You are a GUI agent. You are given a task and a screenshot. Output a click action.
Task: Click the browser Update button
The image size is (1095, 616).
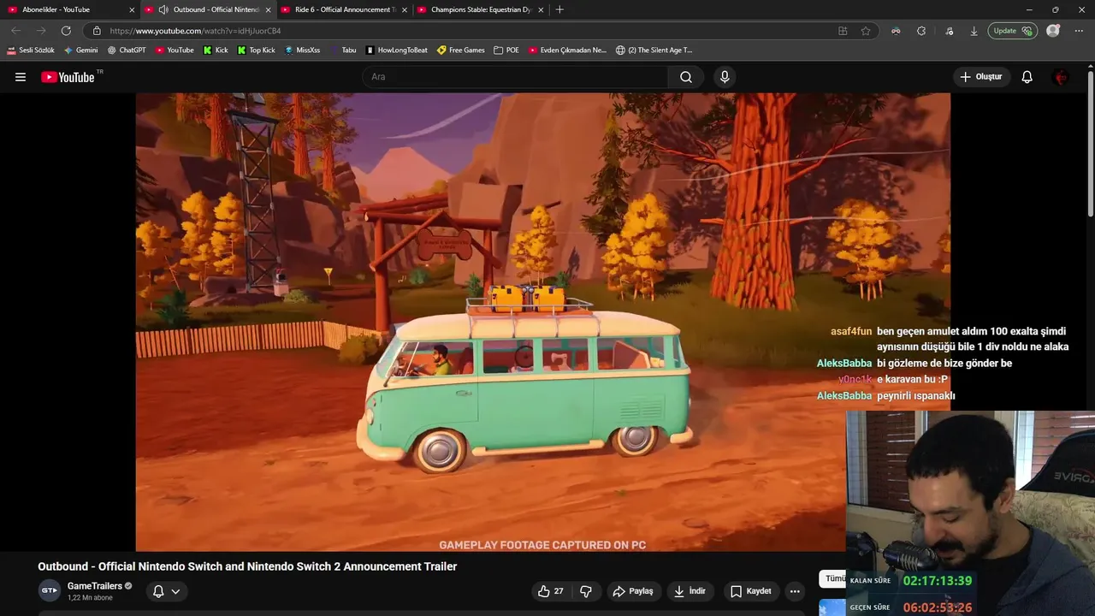[x=1013, y=31]
